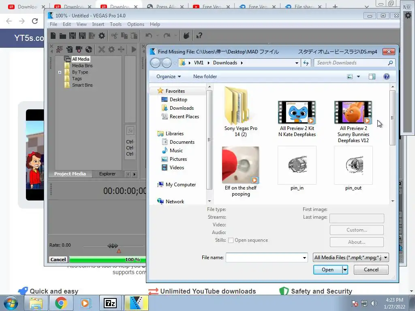Click the search magnifier in Search Downloads

[390, 63]
